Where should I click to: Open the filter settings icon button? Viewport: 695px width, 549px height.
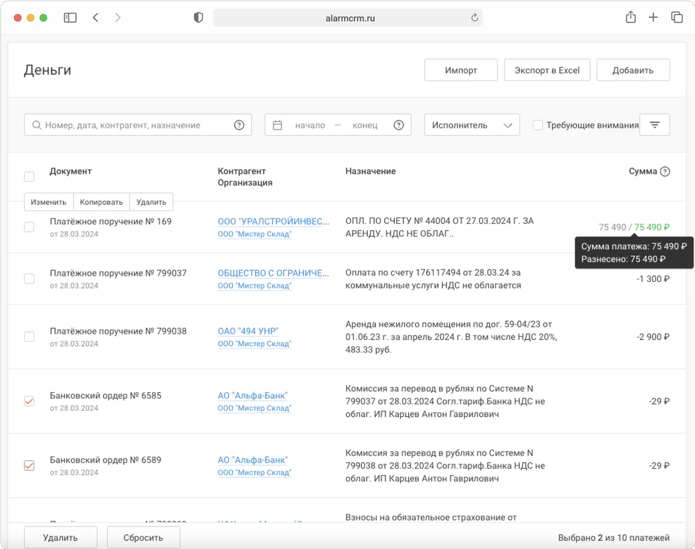(654, 125)
